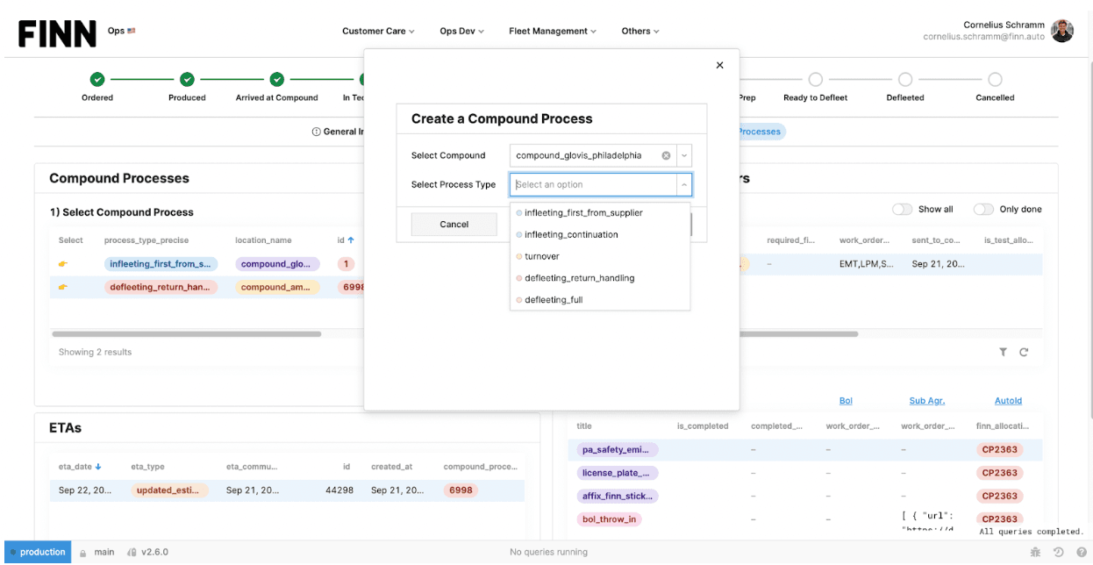Image resolution: width=1093 pixels, height=565 pixels.
Task: Select the inflecting_first_from_supplier row pointer icon
Action: click(x=63, y=264)
